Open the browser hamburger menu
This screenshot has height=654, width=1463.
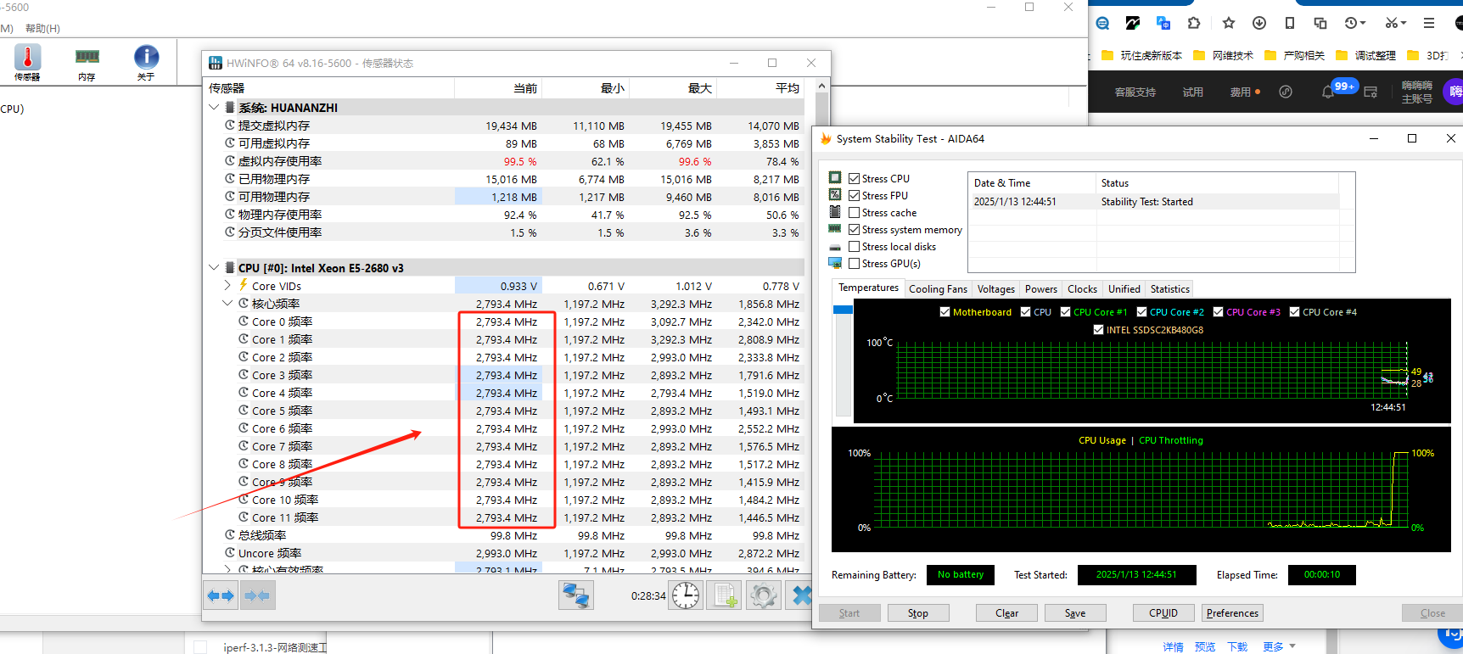1429,23
